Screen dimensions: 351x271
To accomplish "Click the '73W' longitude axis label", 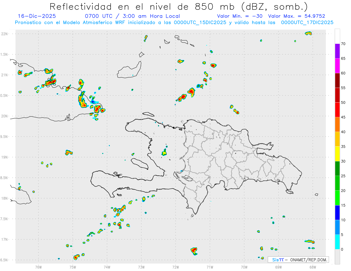I will click(x=142, y=267).
